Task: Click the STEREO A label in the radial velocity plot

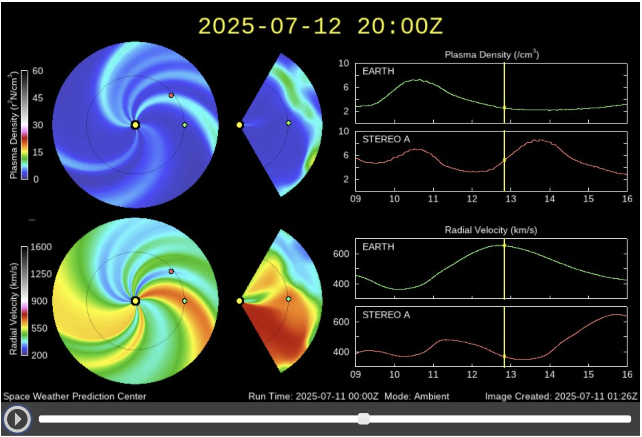Action: click(x=386, y=315)
